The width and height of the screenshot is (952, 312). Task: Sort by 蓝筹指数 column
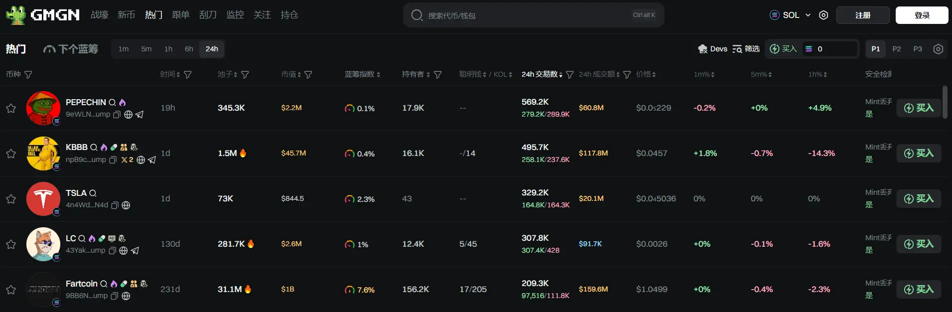362,74
